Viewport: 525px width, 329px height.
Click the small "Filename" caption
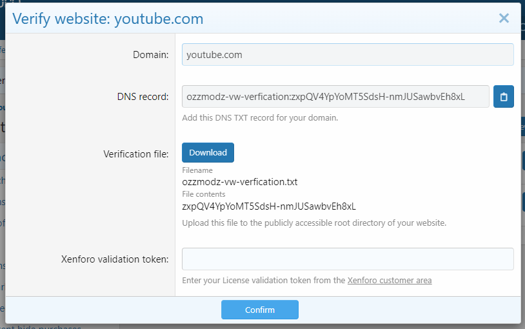197,170
